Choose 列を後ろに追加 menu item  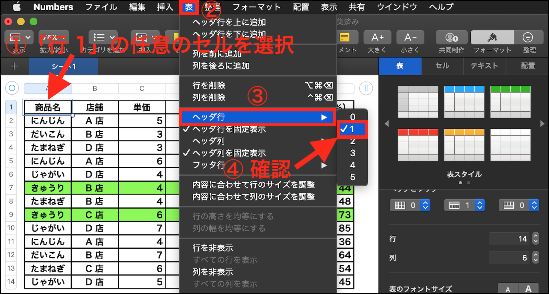258,66
